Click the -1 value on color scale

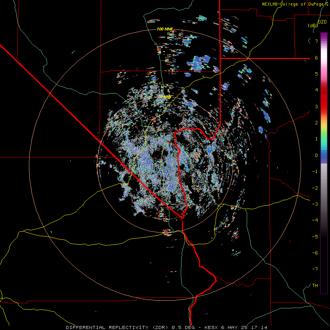click(315, 172)
